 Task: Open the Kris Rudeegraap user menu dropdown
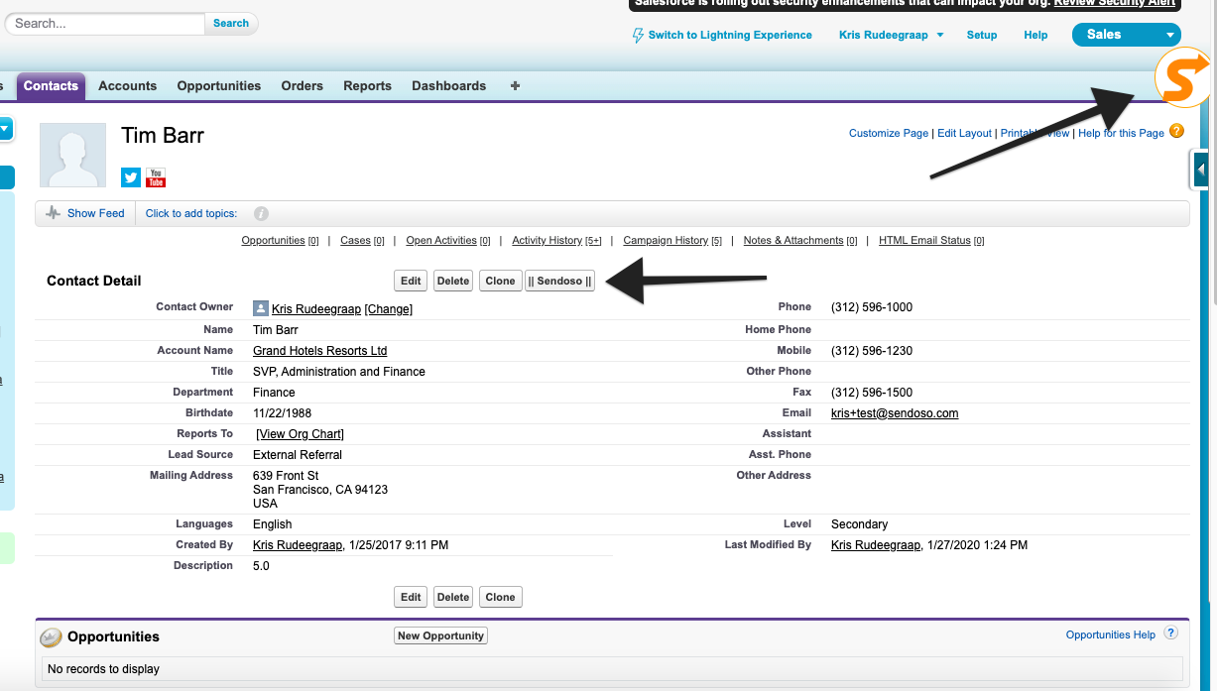click(940, 35)
